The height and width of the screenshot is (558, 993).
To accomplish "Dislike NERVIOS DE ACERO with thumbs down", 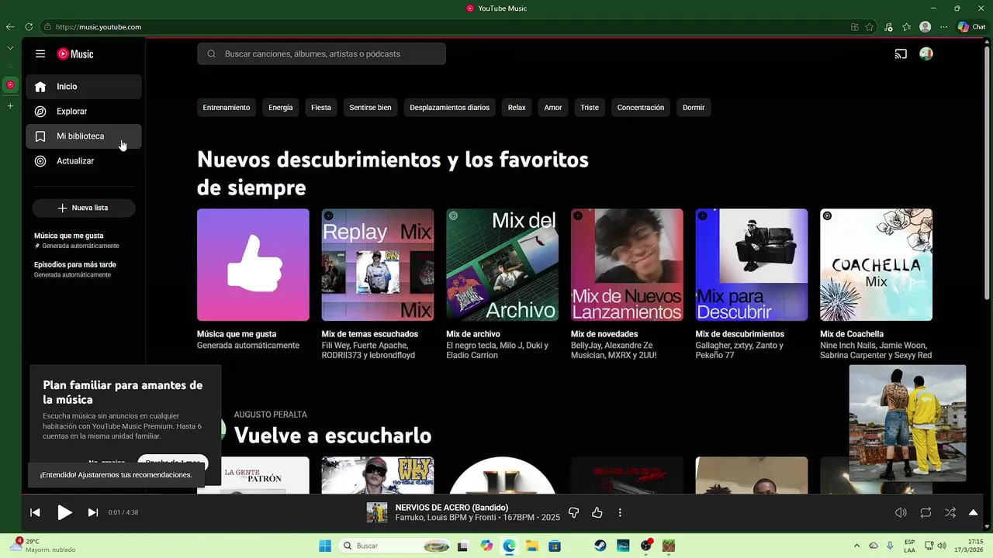I will 574,512.
